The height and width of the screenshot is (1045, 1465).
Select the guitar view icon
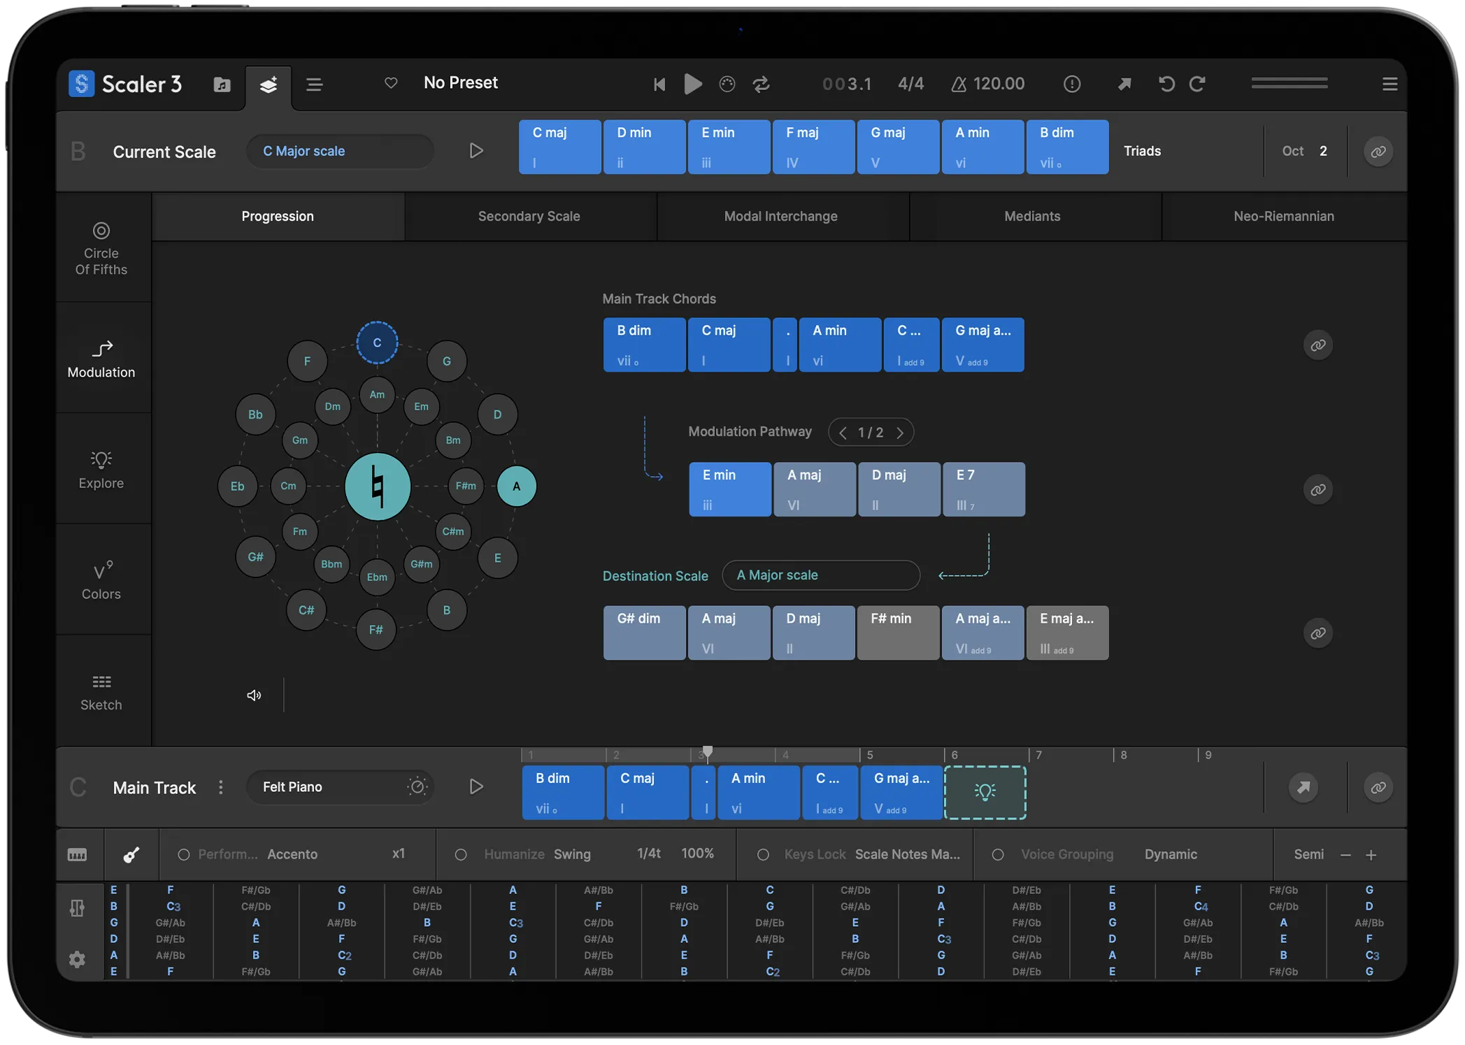click(x=131, y=855)
